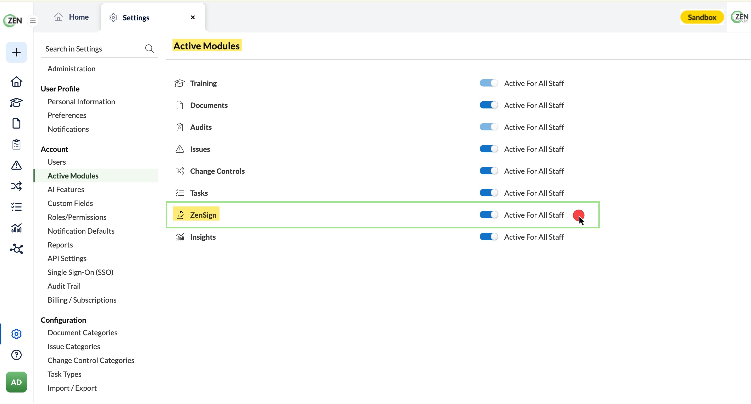
Task: Click the Tasks row checklist icon
Action: pos(180,193)
